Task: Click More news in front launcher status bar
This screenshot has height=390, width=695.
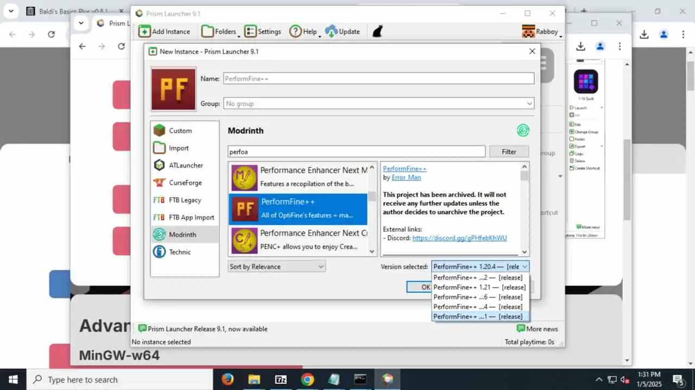Action: 537,329
